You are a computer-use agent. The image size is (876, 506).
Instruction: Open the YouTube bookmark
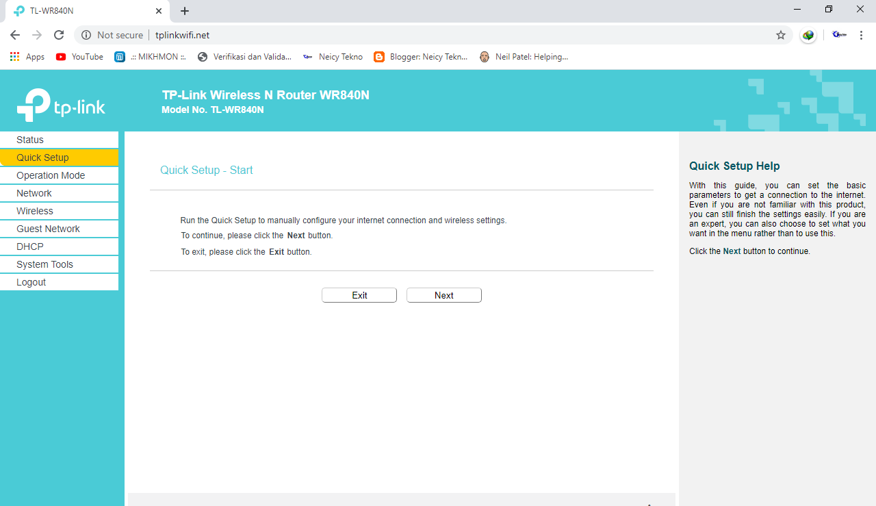click(79, 57)
